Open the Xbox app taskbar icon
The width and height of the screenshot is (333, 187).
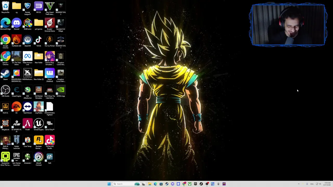coord(190,184)
